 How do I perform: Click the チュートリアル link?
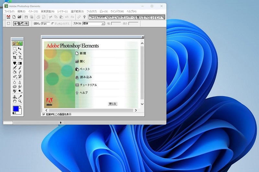tap(88, 85)
